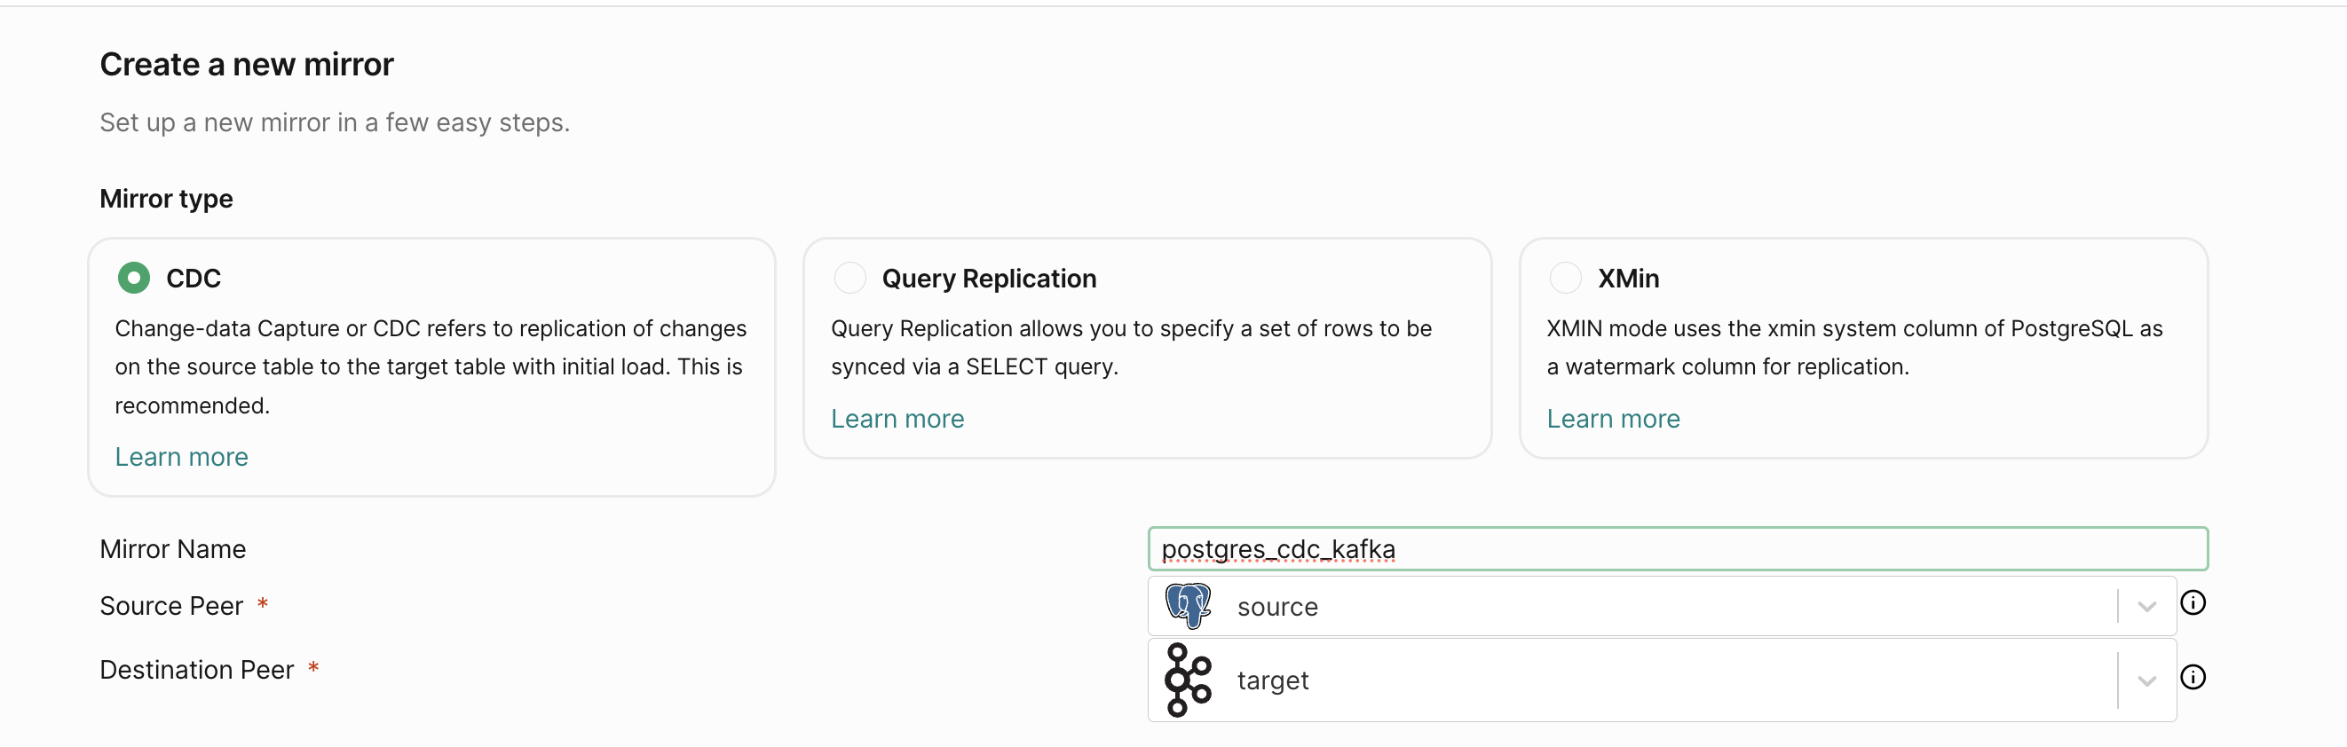The image size is (2347, 747).
Task: Click the CDC card description text
Action: click(x=430, y=366)
